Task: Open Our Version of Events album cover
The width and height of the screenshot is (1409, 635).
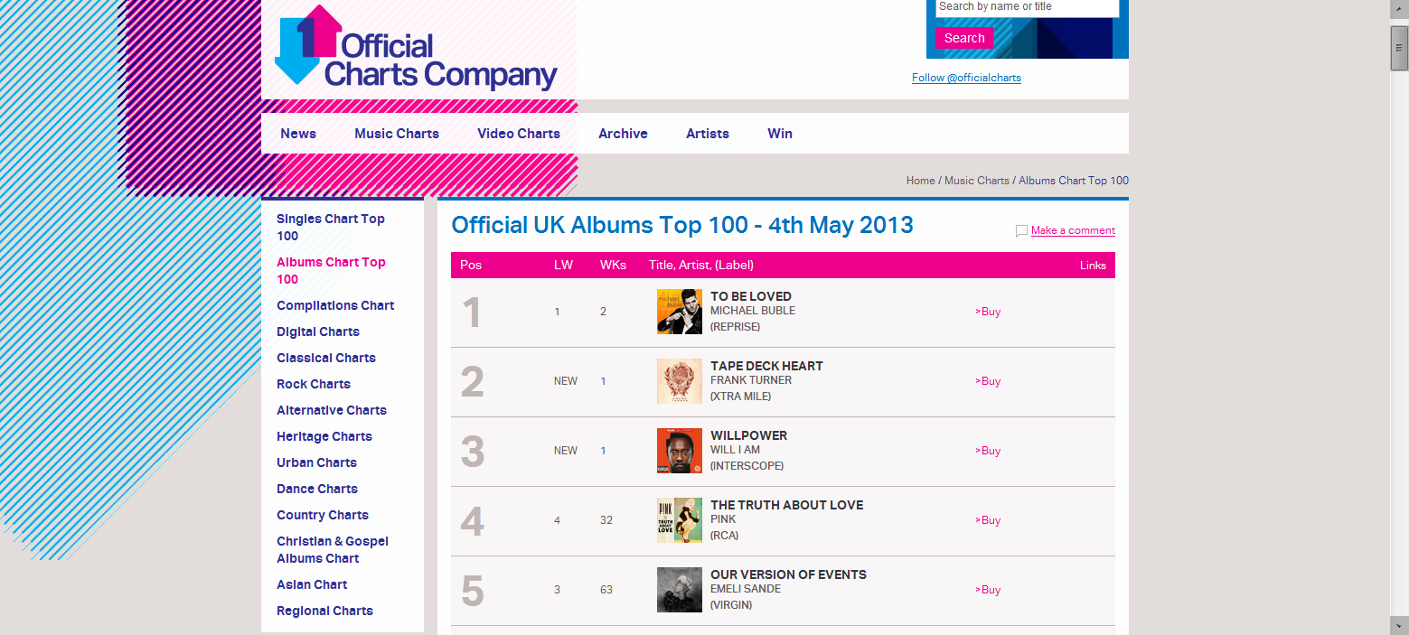Action: click(680, 590)
